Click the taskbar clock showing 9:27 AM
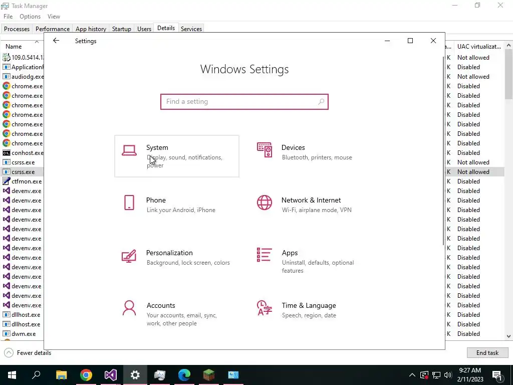 click(x=470, y=375)
